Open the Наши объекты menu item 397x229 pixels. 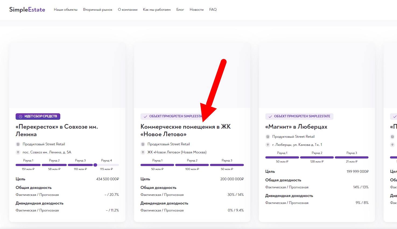tap(65, 10)
